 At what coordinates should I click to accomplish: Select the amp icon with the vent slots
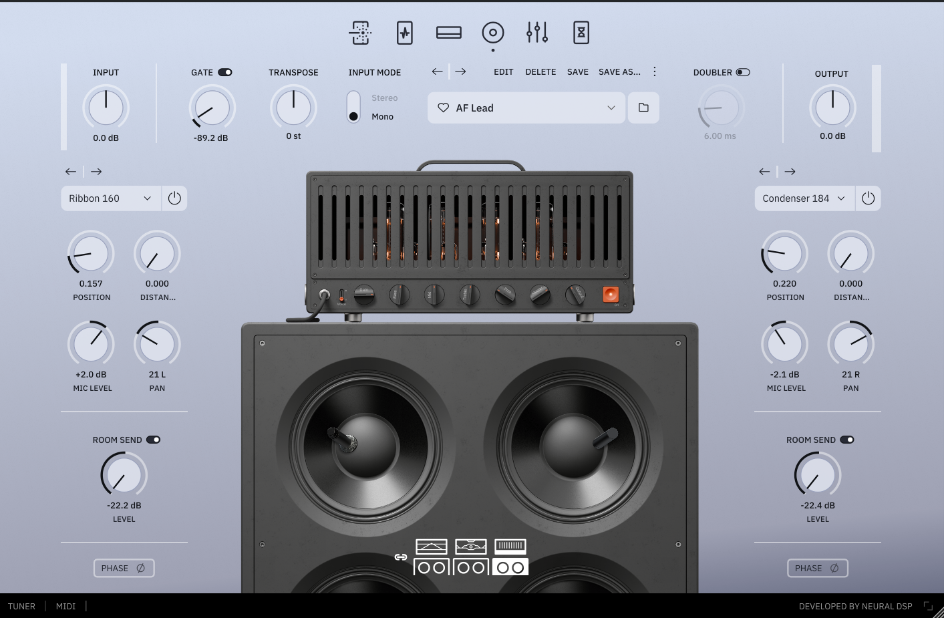tap(510, 547)
